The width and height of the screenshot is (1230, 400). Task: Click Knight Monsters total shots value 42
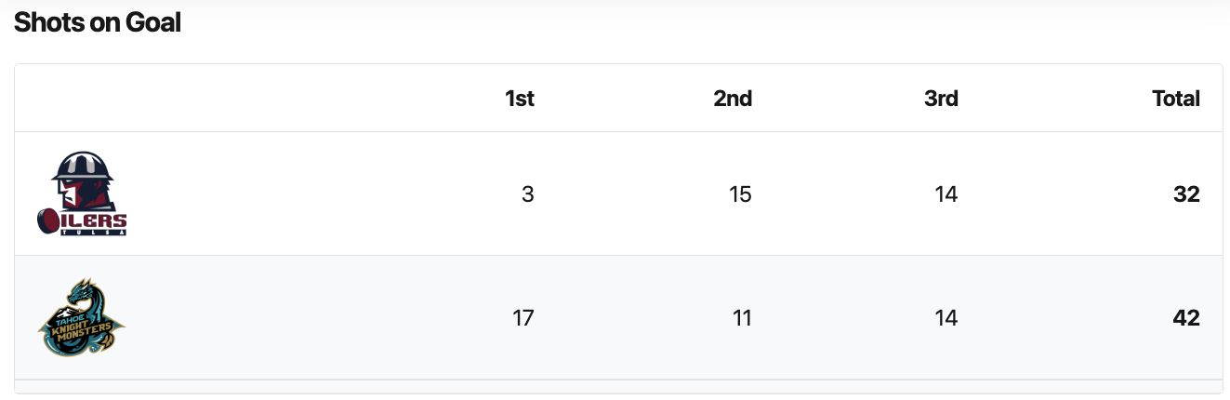click(1186, 318)
